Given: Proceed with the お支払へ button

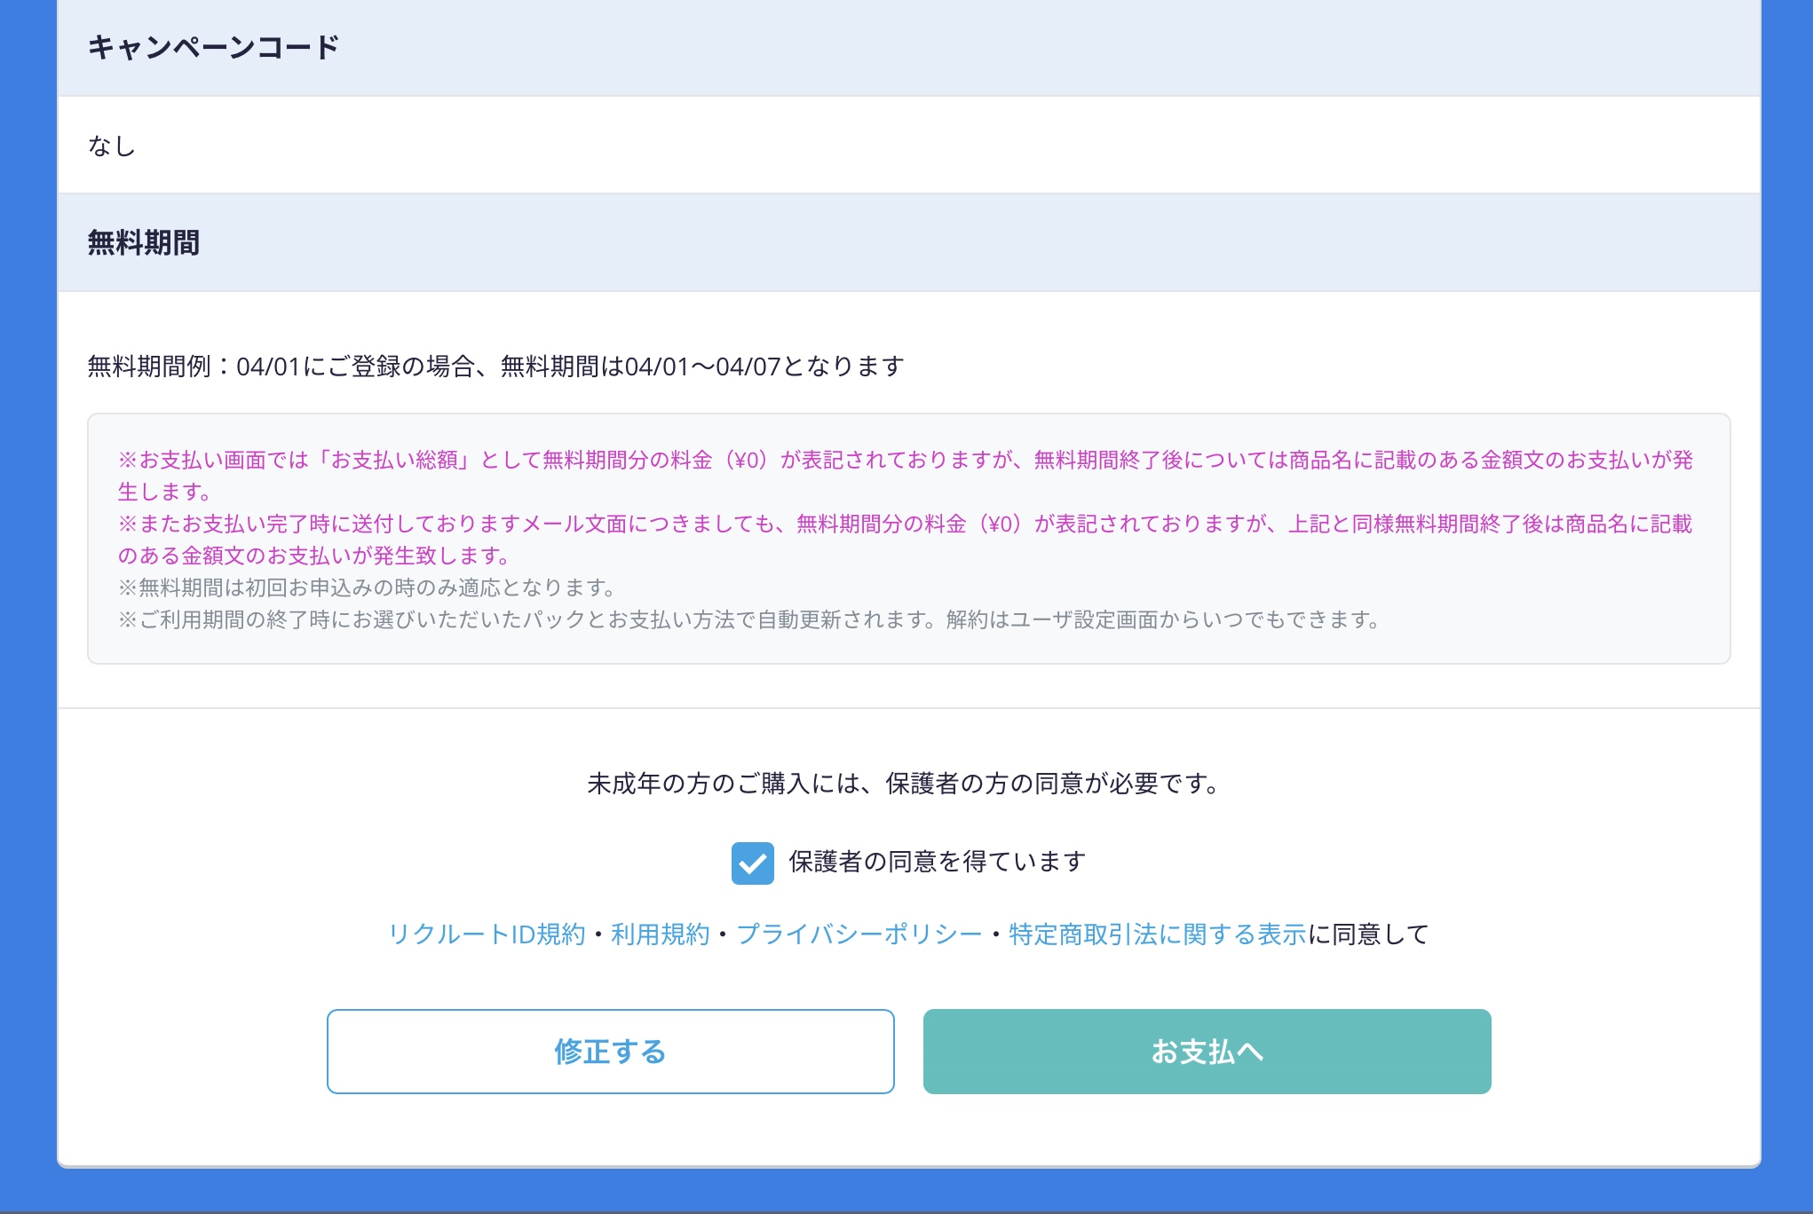Looking at the screenshot, I should 1207,1051.
